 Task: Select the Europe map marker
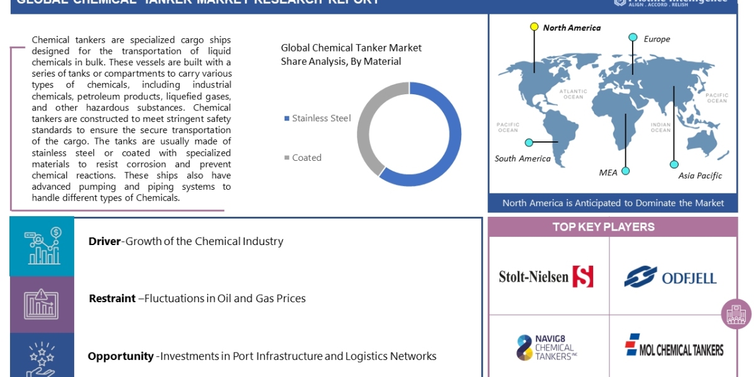pos(633,38)
